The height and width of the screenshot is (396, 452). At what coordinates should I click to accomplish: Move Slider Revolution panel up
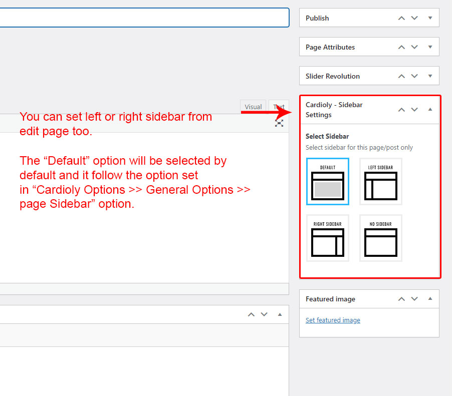click(401, 76)
